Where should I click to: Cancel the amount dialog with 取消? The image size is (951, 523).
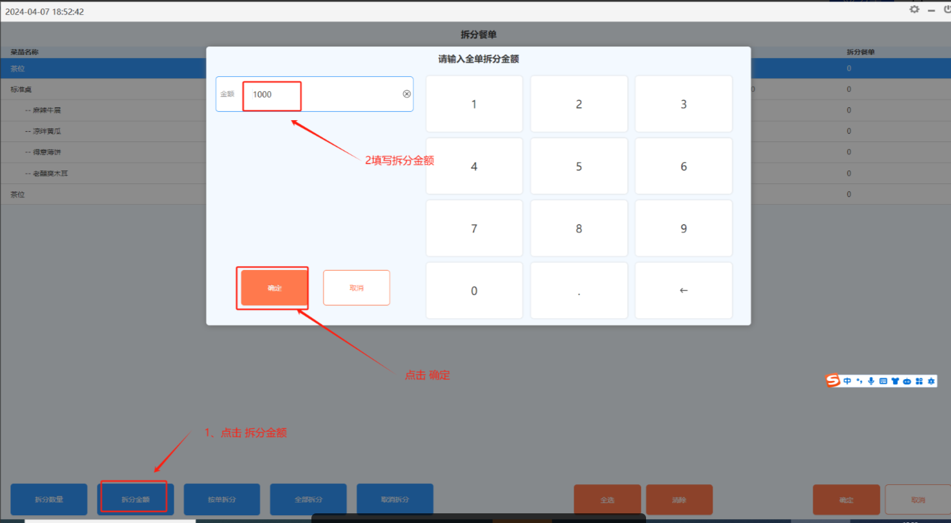[356, 288]
